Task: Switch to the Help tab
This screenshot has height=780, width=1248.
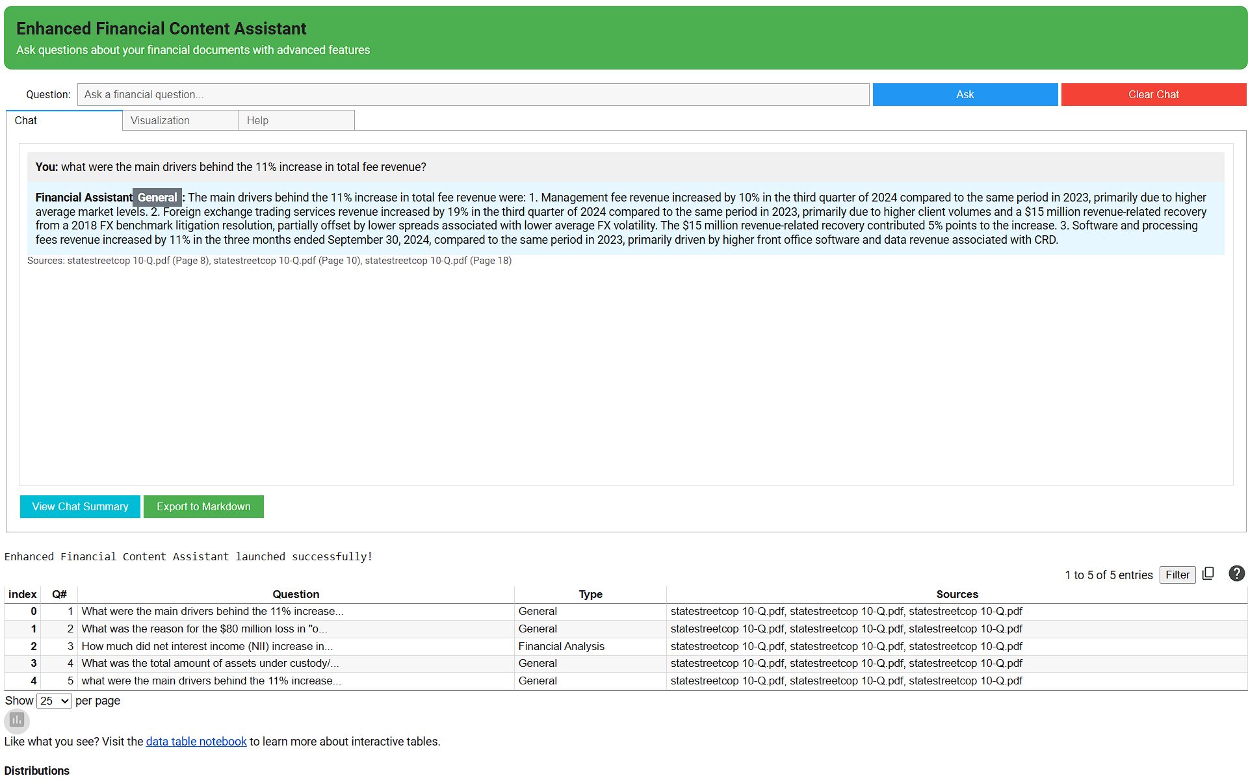Action: (257, 120)
